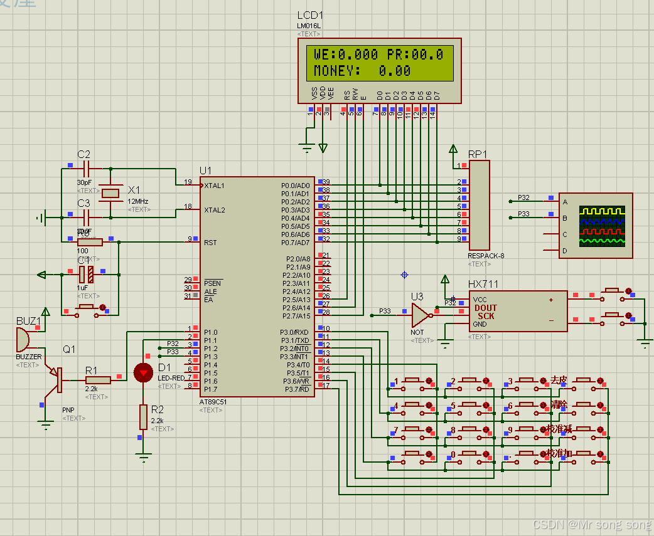
Task: Click the 'P2.7/A15' pin label
Action: pos(296,316)
